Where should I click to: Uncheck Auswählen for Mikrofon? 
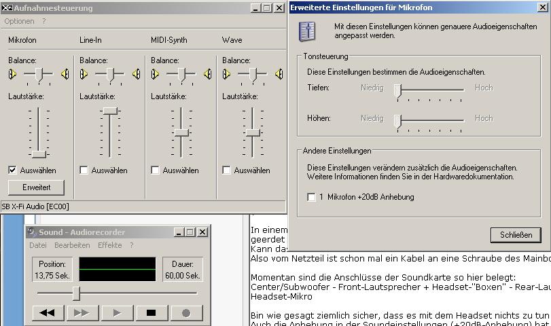[12, 170]
